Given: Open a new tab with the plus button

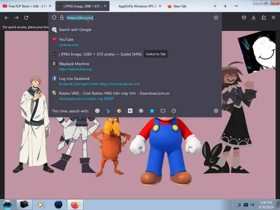Looking at the screenshot, I should pos(225,6).
